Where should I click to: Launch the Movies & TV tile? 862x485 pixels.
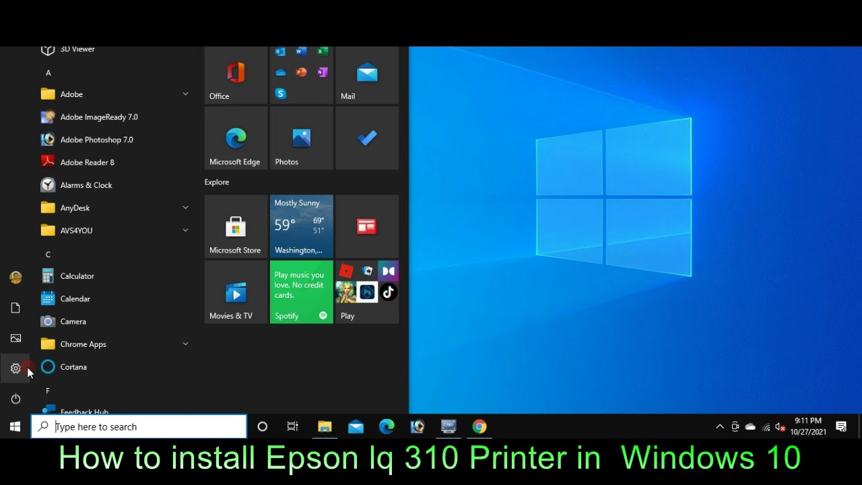(x=236, y=292)
